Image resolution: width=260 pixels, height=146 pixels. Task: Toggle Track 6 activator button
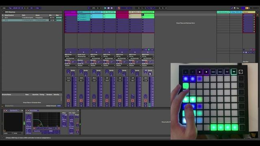[x=132, y=101]
